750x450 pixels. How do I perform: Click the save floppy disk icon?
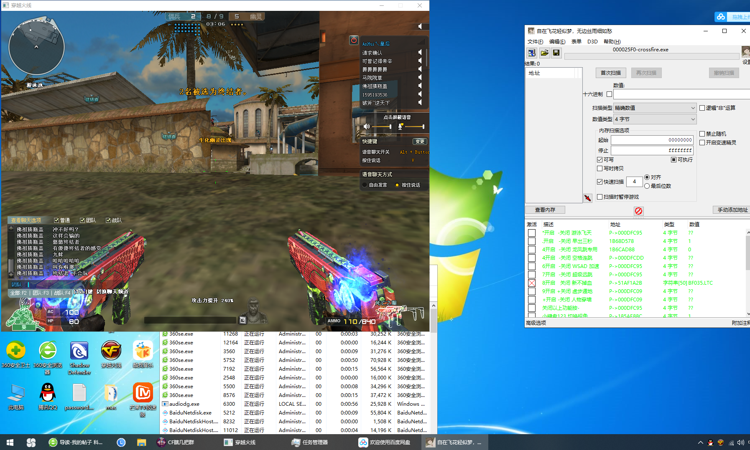tap(556, 53)
